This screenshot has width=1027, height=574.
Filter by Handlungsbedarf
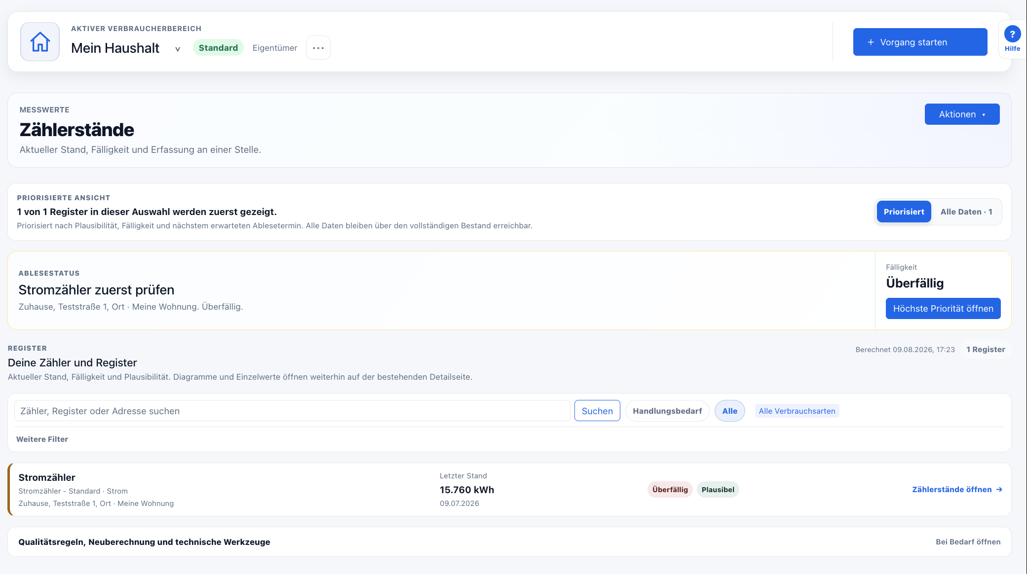coord(667,411)
